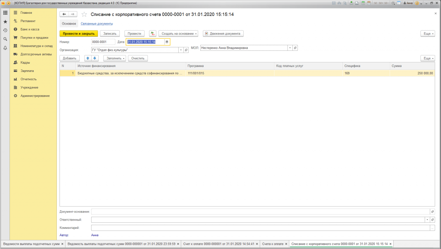Open the calendar picker in Дата field
441x249 pixels.
[x=167, y=42]
